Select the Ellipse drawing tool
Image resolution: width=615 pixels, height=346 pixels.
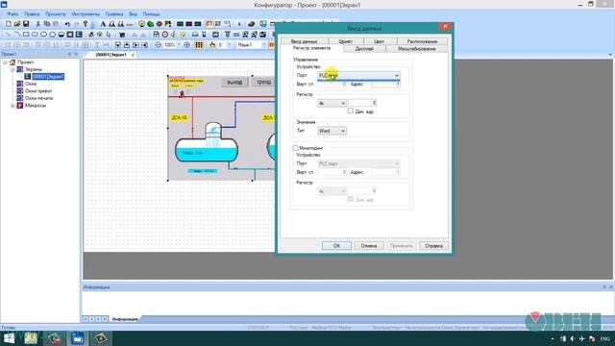pyautogui.click(x=43, y=35)
